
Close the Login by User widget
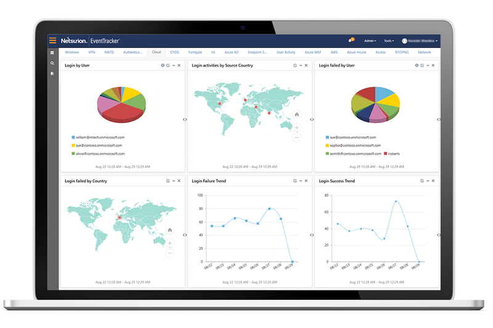179,65
